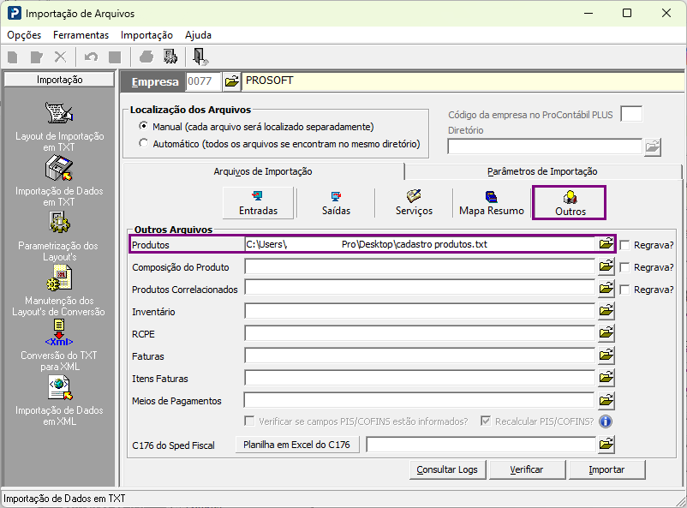Open the Importação menu

(146, 35)
